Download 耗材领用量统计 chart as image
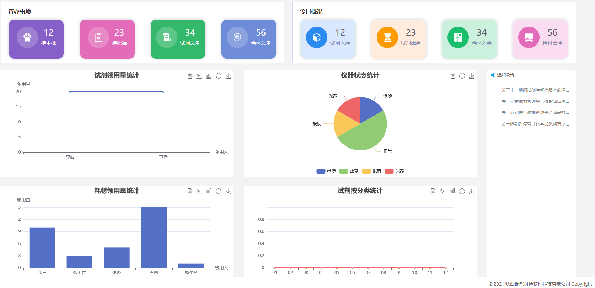The image size is (595, 288). [x=228, y=191]
